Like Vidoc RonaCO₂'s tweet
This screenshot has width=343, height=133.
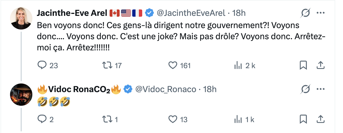173,119
